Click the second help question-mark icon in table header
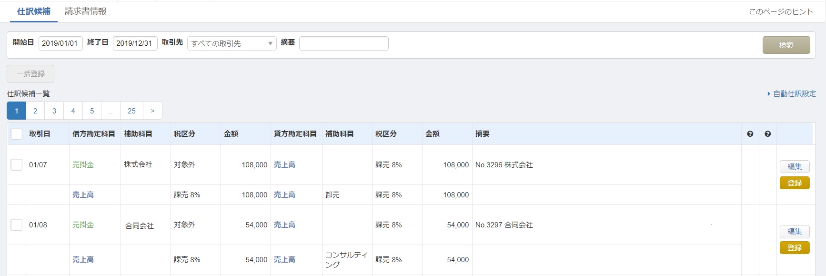The height and width of the screenshot is (276, 826). pos(767,134)
